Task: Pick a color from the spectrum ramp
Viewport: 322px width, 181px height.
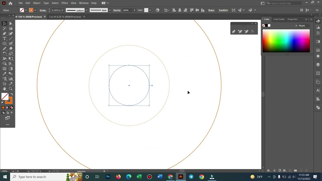Action: click(x=286, y=41)
